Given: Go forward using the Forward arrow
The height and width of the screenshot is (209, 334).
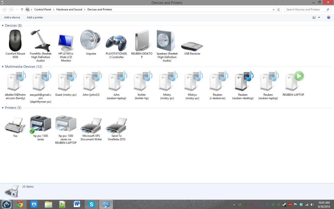Looking at the screenshot, I should 11,9.
